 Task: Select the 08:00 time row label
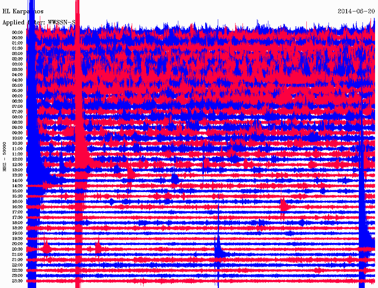click(17, 117)
